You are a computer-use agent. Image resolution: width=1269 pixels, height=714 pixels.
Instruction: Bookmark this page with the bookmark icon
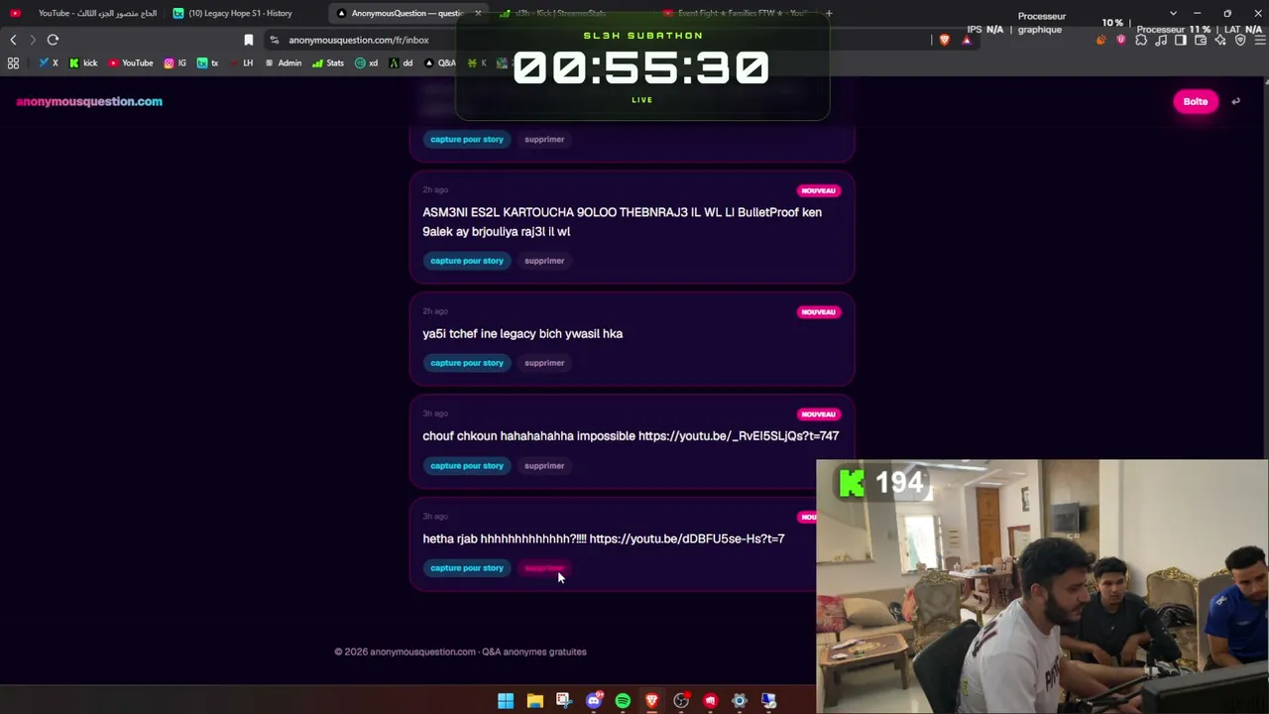click(249, 40)
